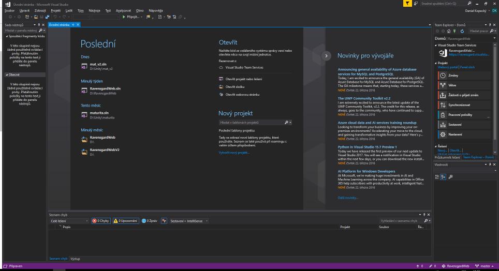Click the alphabetical sort icon in Vlastnosti
Image resolution: width=499 pixels, height=271 pixels.
coord(443,177)
